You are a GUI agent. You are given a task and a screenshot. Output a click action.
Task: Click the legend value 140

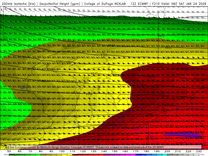[104, 151]
